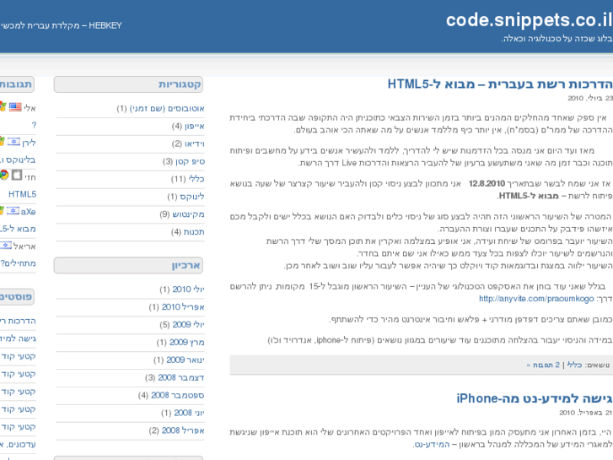Select the כללי category in the sidebar

196,179
